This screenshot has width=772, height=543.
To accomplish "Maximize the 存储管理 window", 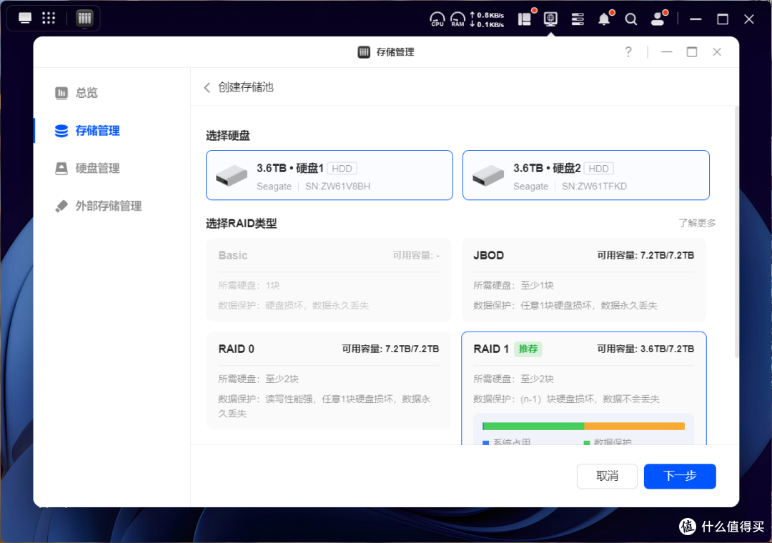I will tap(692, 51).
